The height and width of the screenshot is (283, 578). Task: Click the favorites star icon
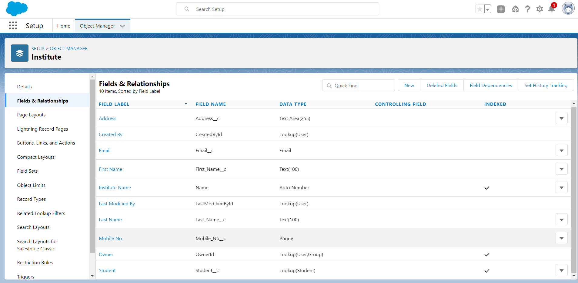[479, 9]
